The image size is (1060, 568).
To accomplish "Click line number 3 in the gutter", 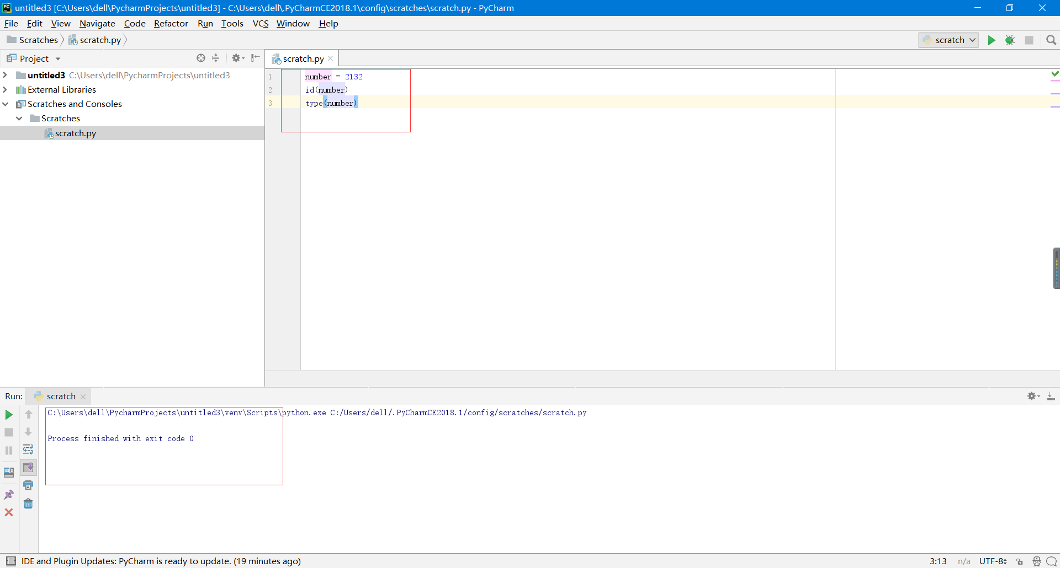I will click(270, 103).
